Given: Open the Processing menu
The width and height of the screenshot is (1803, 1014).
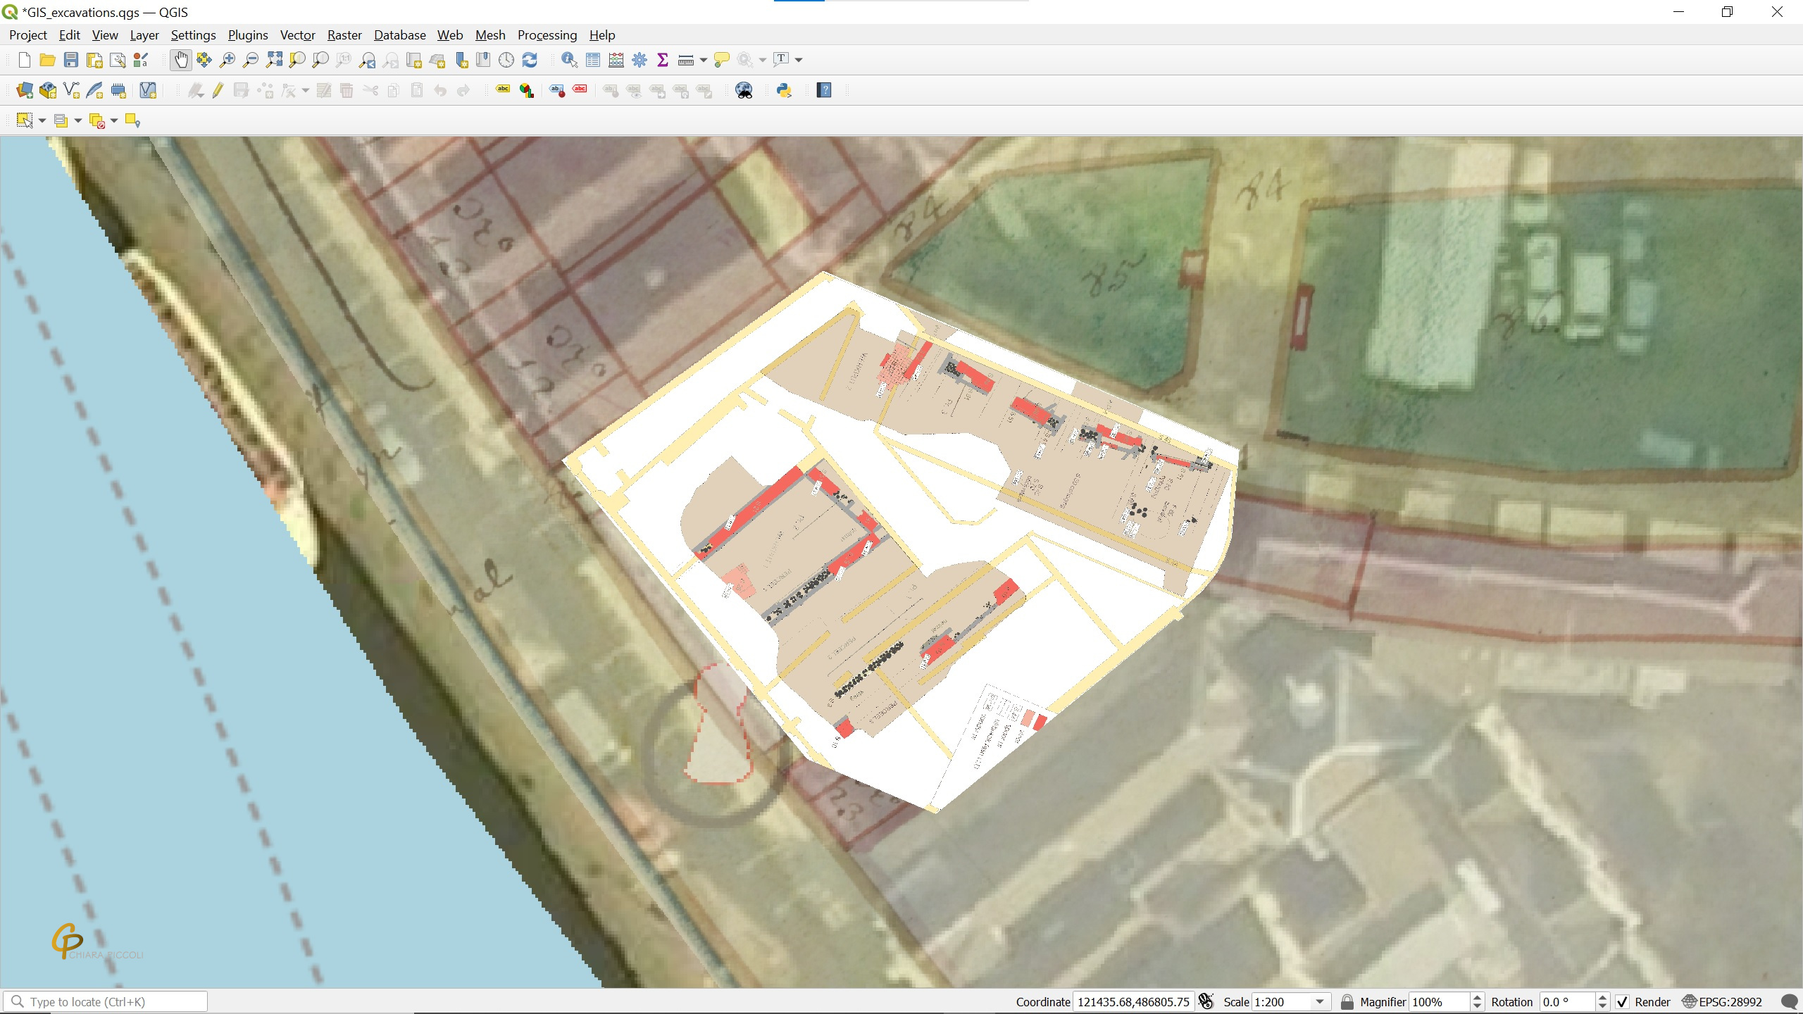Looking at the screenshot, I should [547, 35].
